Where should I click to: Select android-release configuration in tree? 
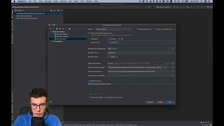click(62, 36)
